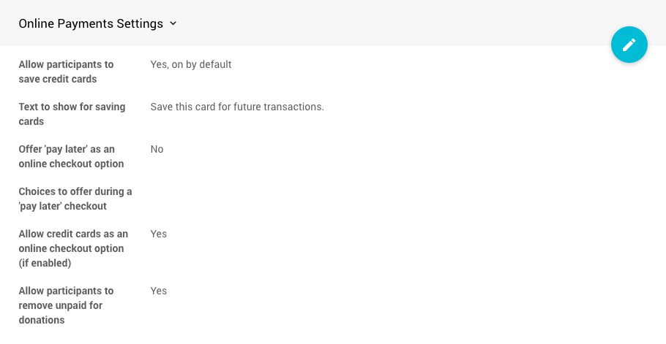Click 'online checkout option' text under pay later

(x=71, y=164)
